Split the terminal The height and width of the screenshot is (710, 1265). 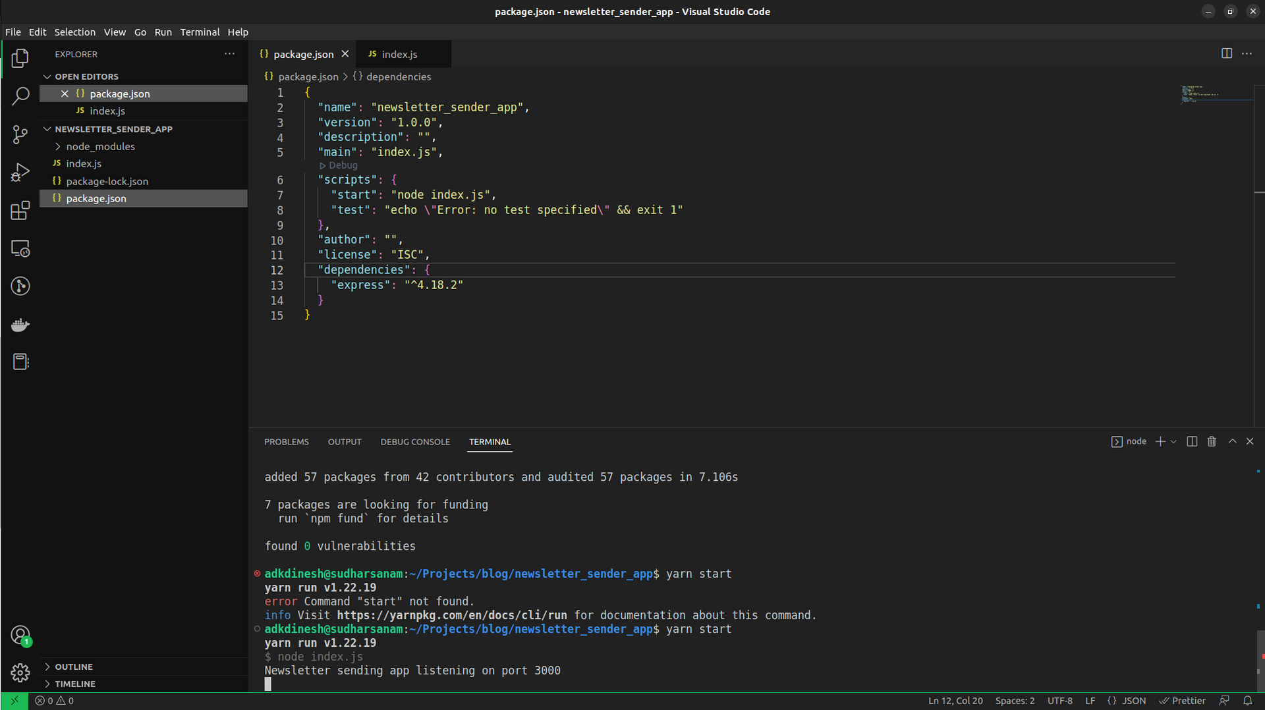pyautogui.click(x=1193, y=441)
